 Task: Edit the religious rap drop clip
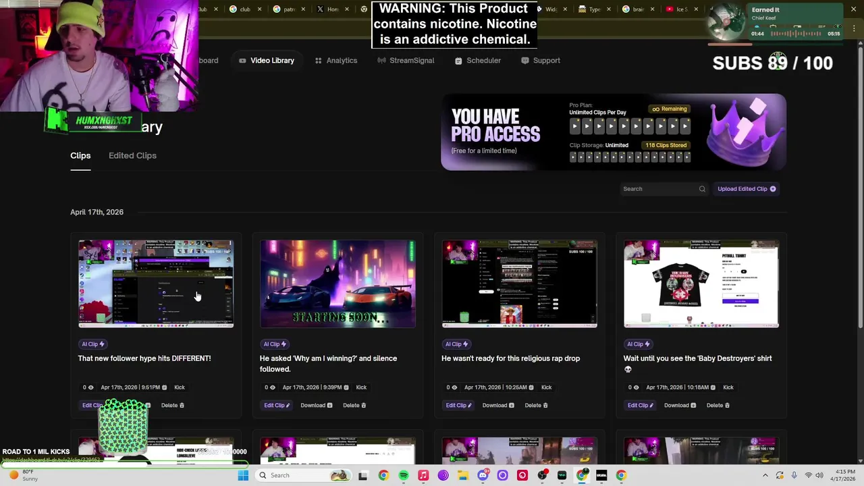click(458, 406)
